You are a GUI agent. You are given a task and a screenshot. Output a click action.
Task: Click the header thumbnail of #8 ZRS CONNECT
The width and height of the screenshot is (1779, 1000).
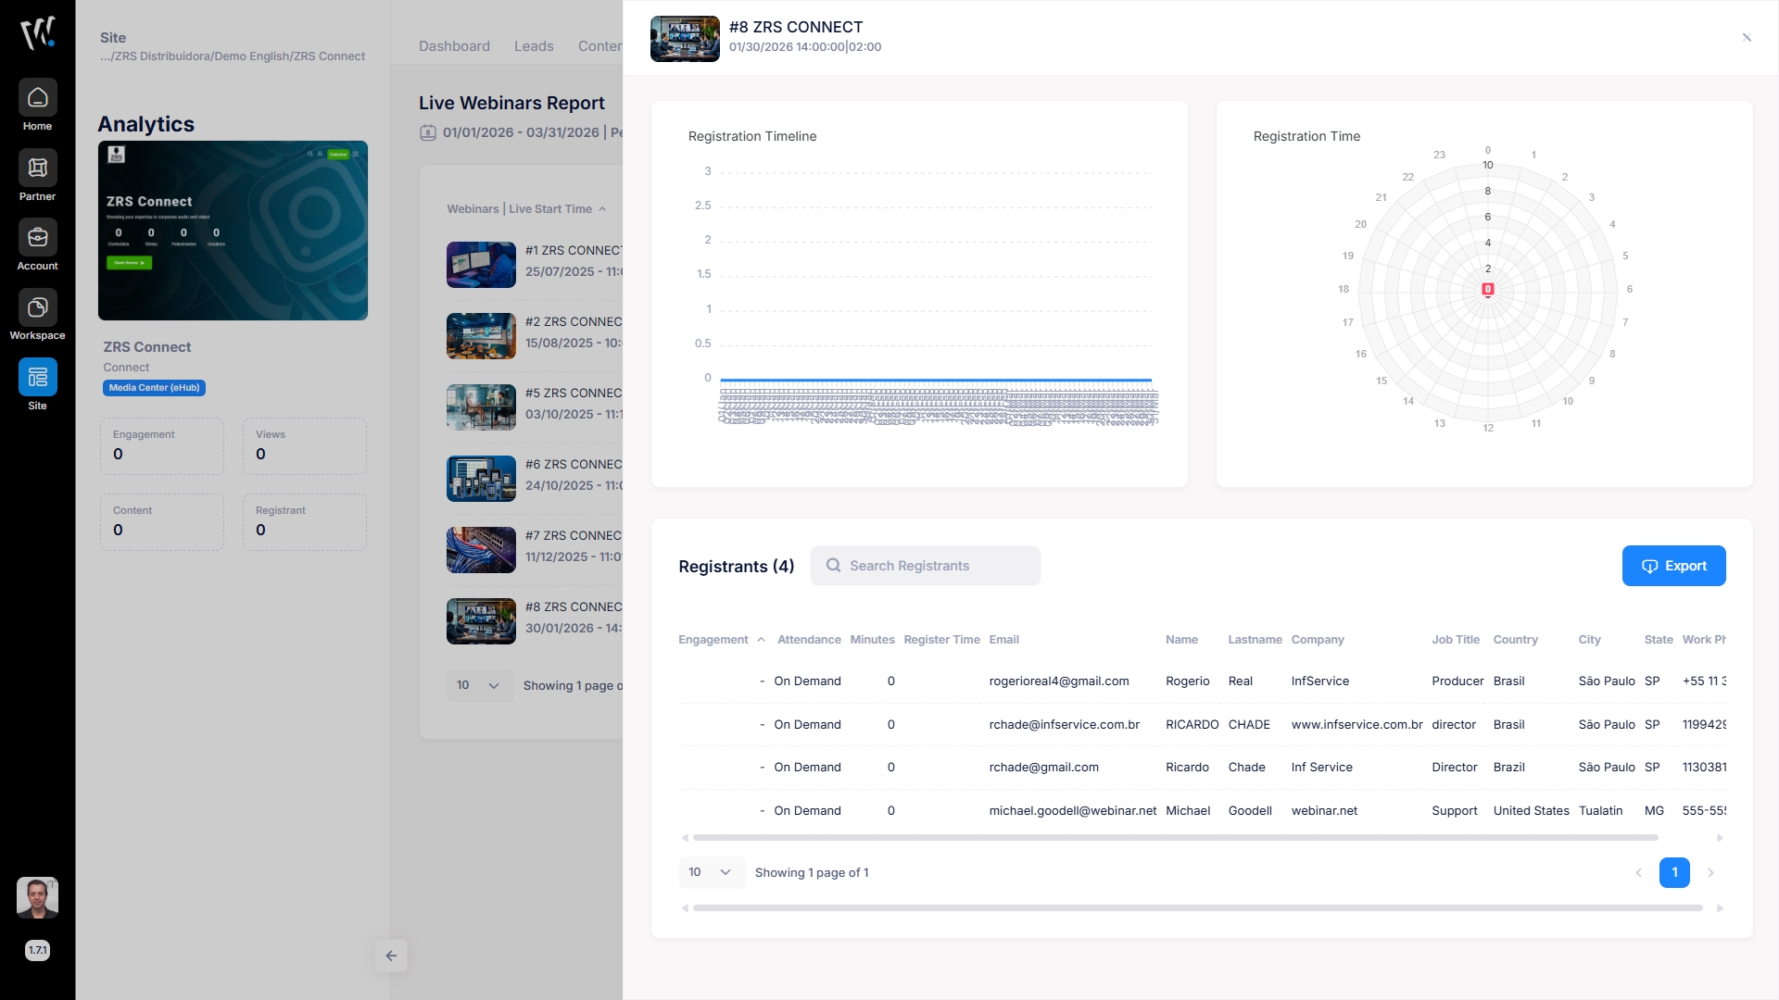[x=685, y=39]
